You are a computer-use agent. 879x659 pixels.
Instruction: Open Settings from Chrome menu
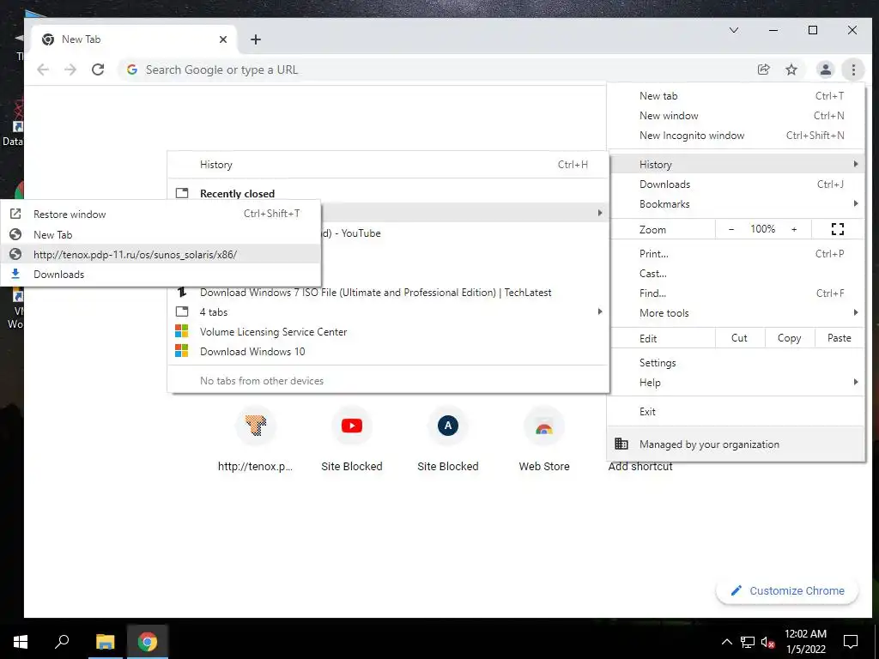click(x=736, y=363)
